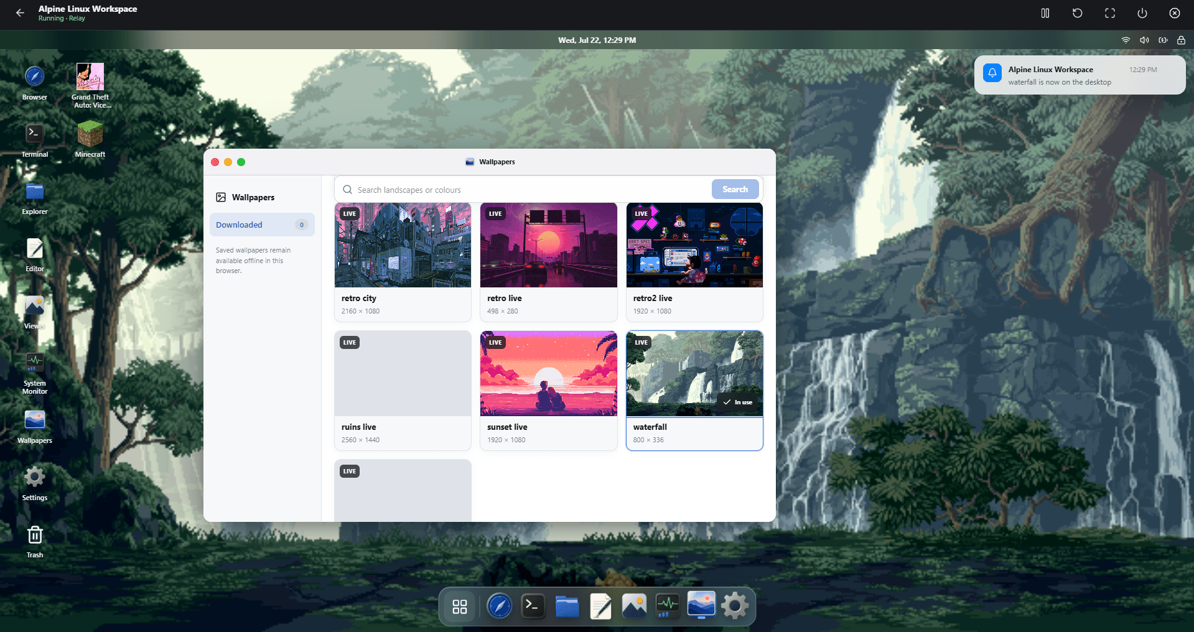The width and height of the screenshot is (1194, 632).
Task: Launch Minecraft from the desktop
Action: coord(90,139)
